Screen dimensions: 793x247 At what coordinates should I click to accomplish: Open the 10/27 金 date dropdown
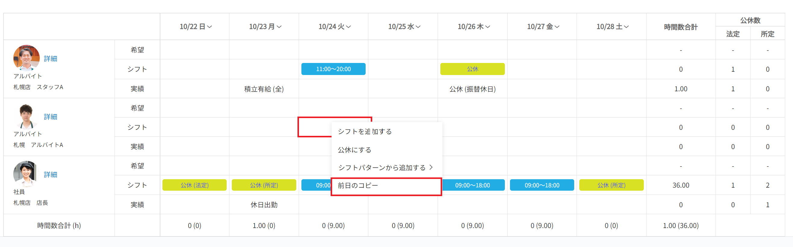coord(543,27)
